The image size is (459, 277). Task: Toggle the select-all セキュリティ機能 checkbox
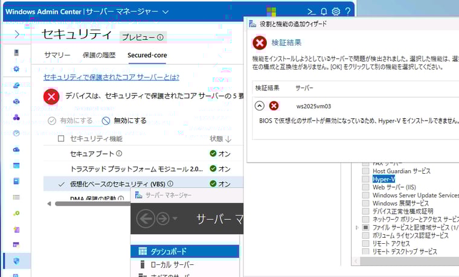coord(61,138)
